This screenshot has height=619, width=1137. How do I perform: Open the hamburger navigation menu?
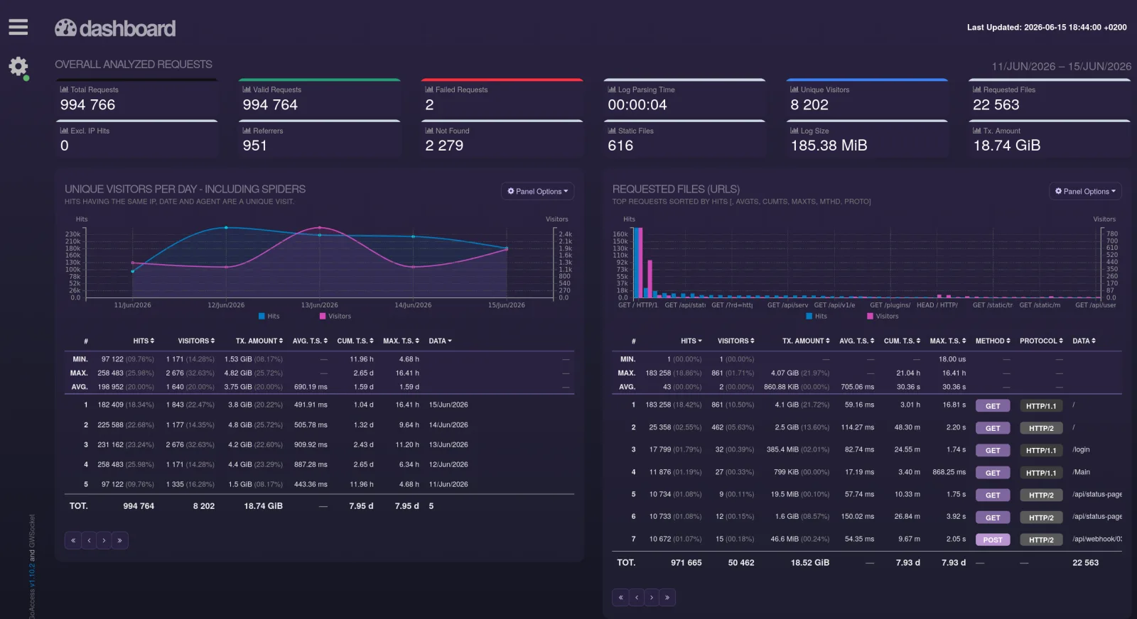18,27
